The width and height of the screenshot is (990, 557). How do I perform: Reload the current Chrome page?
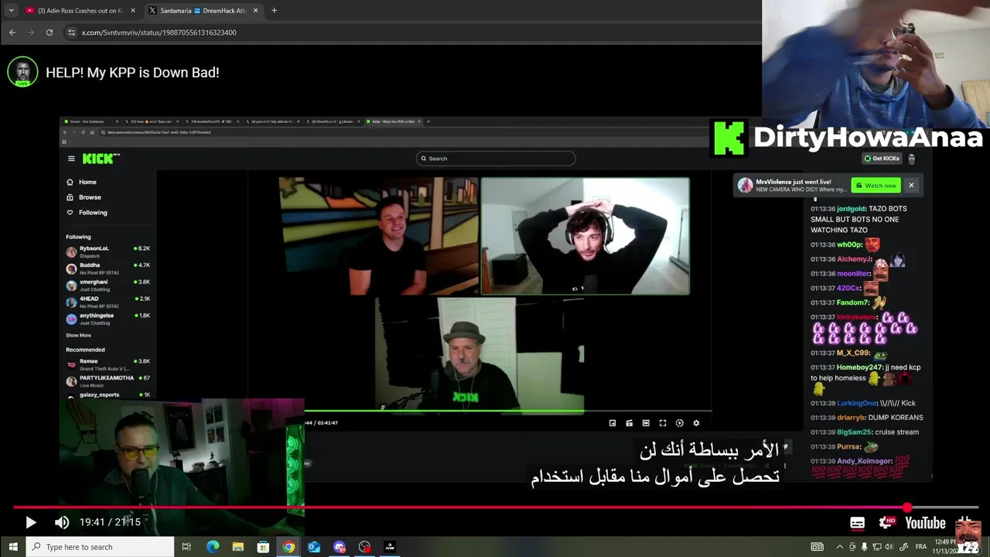point(49,32)
